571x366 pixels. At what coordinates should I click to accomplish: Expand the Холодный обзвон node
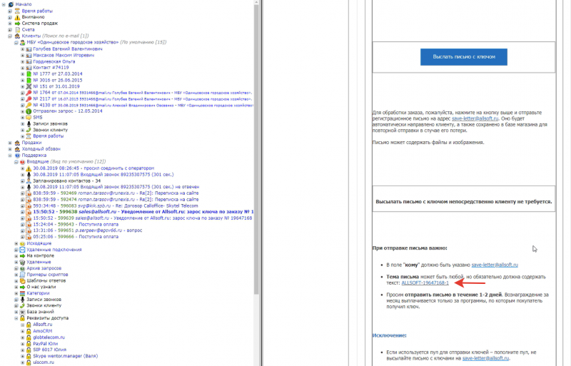pyautogui.click(x=10, y=149)
